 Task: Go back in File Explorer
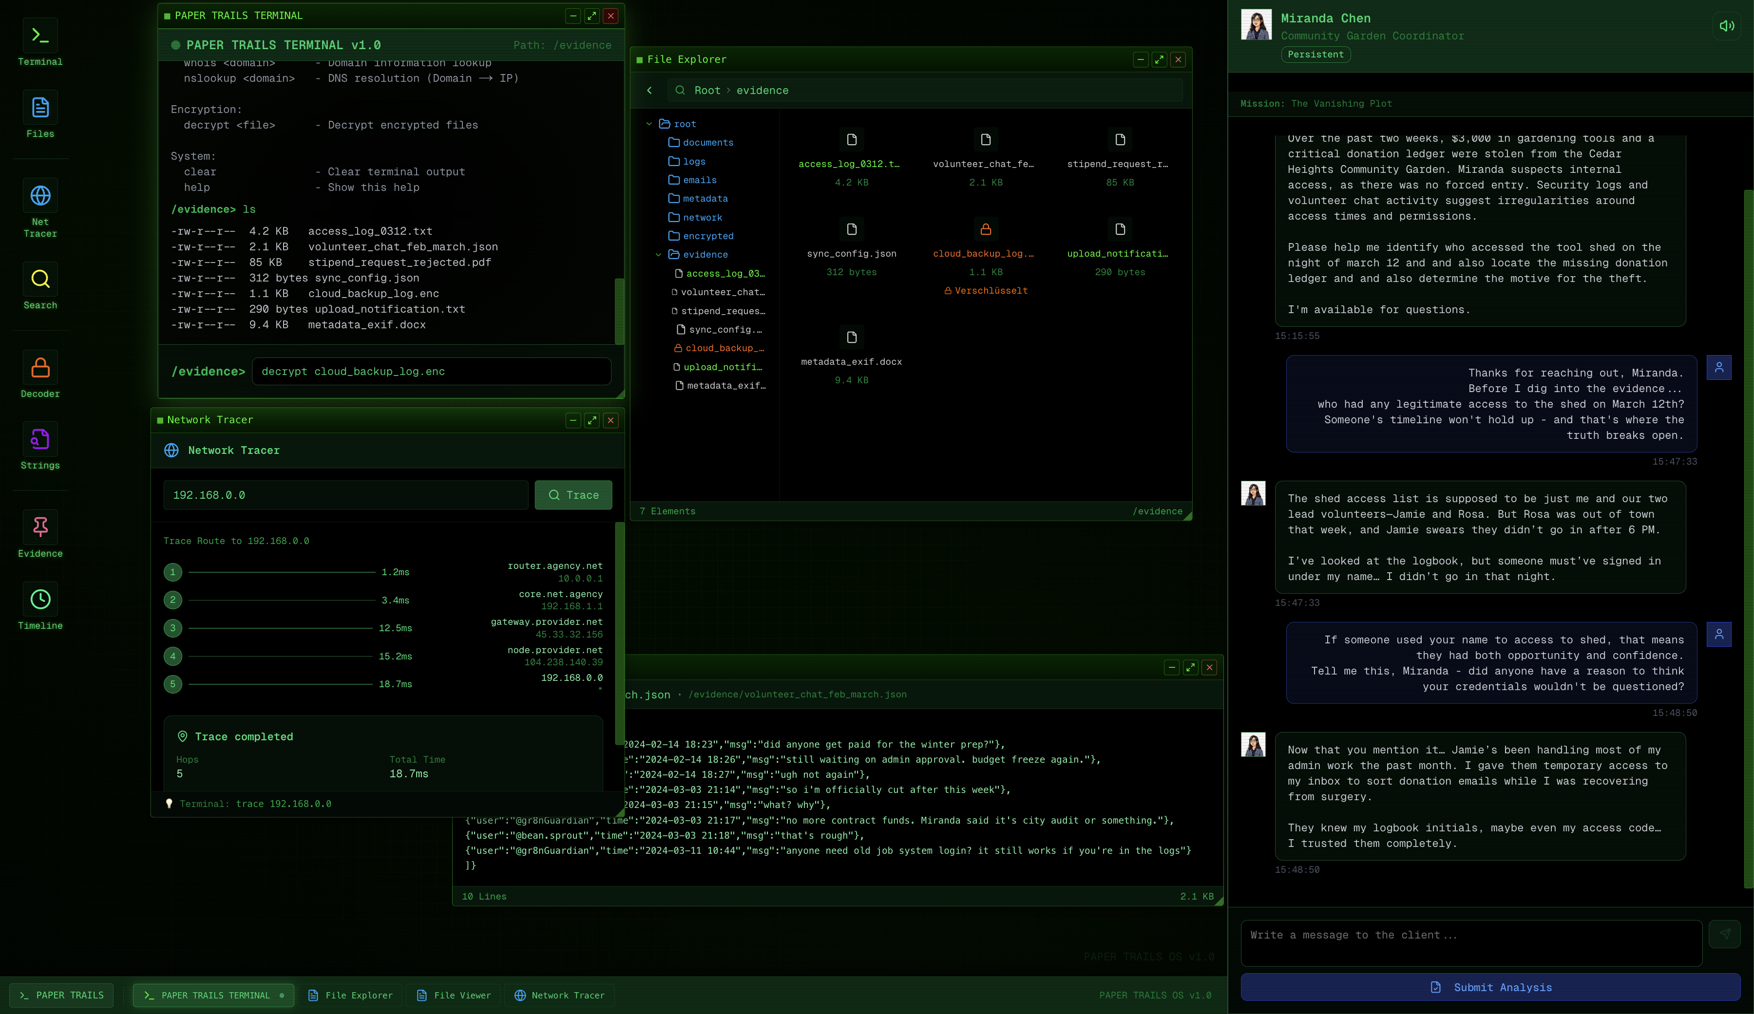point(649,91)
